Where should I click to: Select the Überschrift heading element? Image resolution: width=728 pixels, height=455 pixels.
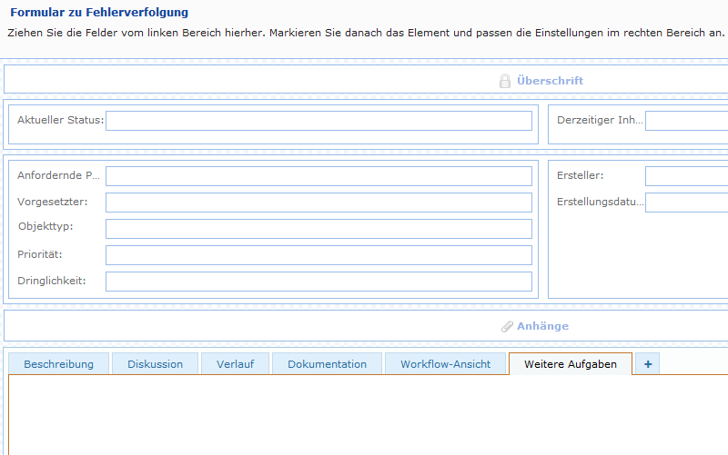click(x=366, y=79)
